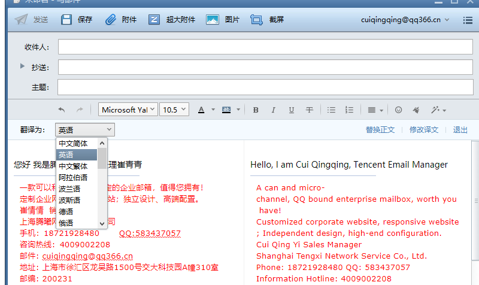Click the text '咨询热线: 4009002208'

[x=65, y=245]
